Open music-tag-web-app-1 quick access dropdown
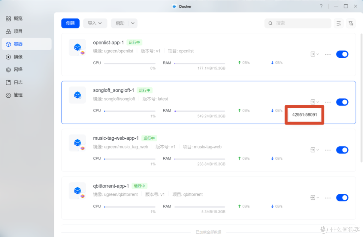This screenshot has width=363, height=237. pyautogui.click(x=314, y=150)
